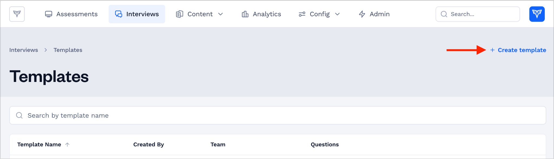Screen dimensions: 554x159
Task: Toggle Template Name sort arrow
Action: pyautogui.click(x=67, y=145)
